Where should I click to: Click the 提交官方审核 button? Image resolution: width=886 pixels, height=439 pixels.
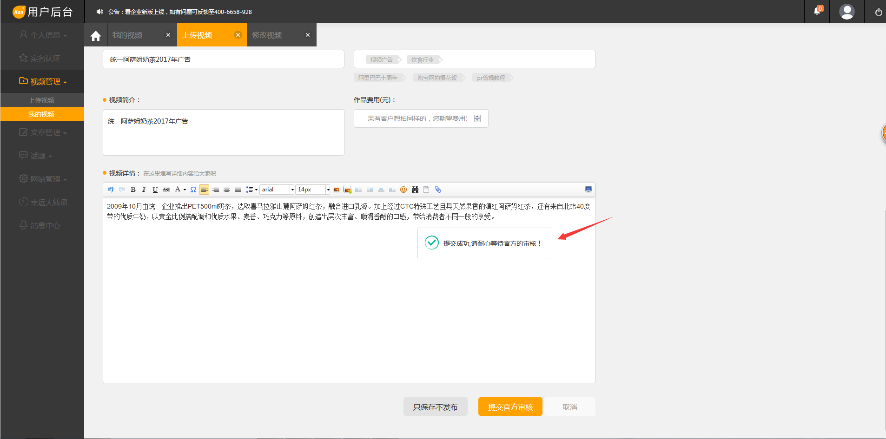click(510, 407)
